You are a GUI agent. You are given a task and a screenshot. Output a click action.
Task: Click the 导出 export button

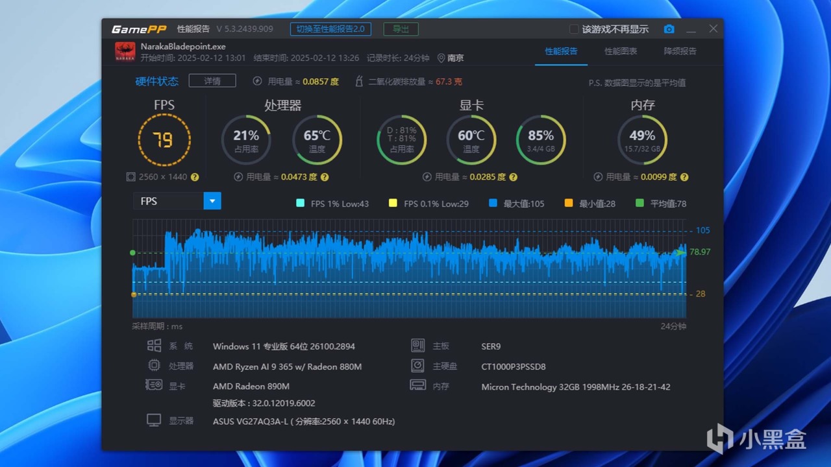(401, 29)
